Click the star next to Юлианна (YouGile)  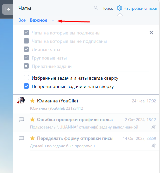(32, 101)
